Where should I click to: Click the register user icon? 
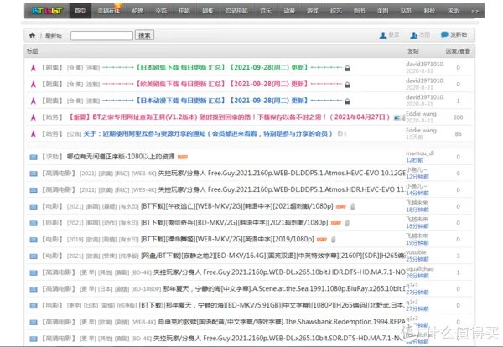coord(414,35)
